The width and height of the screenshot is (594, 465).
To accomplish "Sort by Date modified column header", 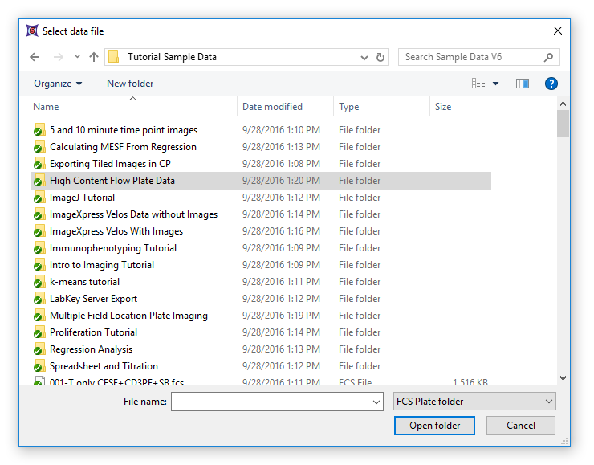I will click(x=273, y=107).
